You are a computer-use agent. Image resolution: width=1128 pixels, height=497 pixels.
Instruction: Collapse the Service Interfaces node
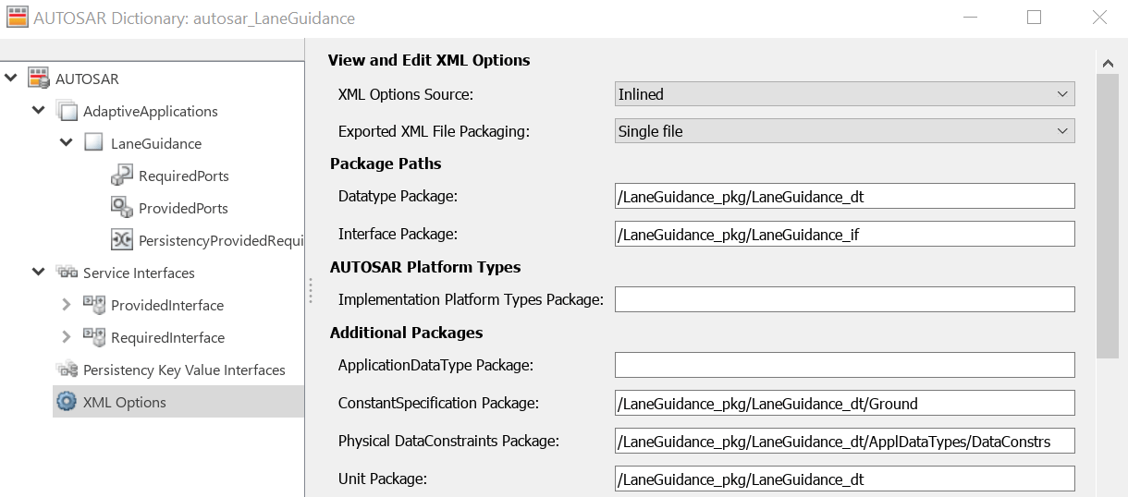click(x=38, y=273)
